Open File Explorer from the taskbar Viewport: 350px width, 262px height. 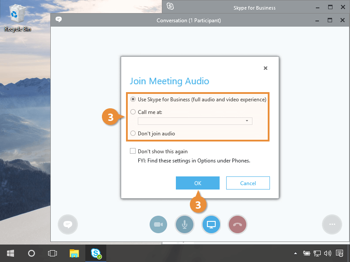[74, 253]
